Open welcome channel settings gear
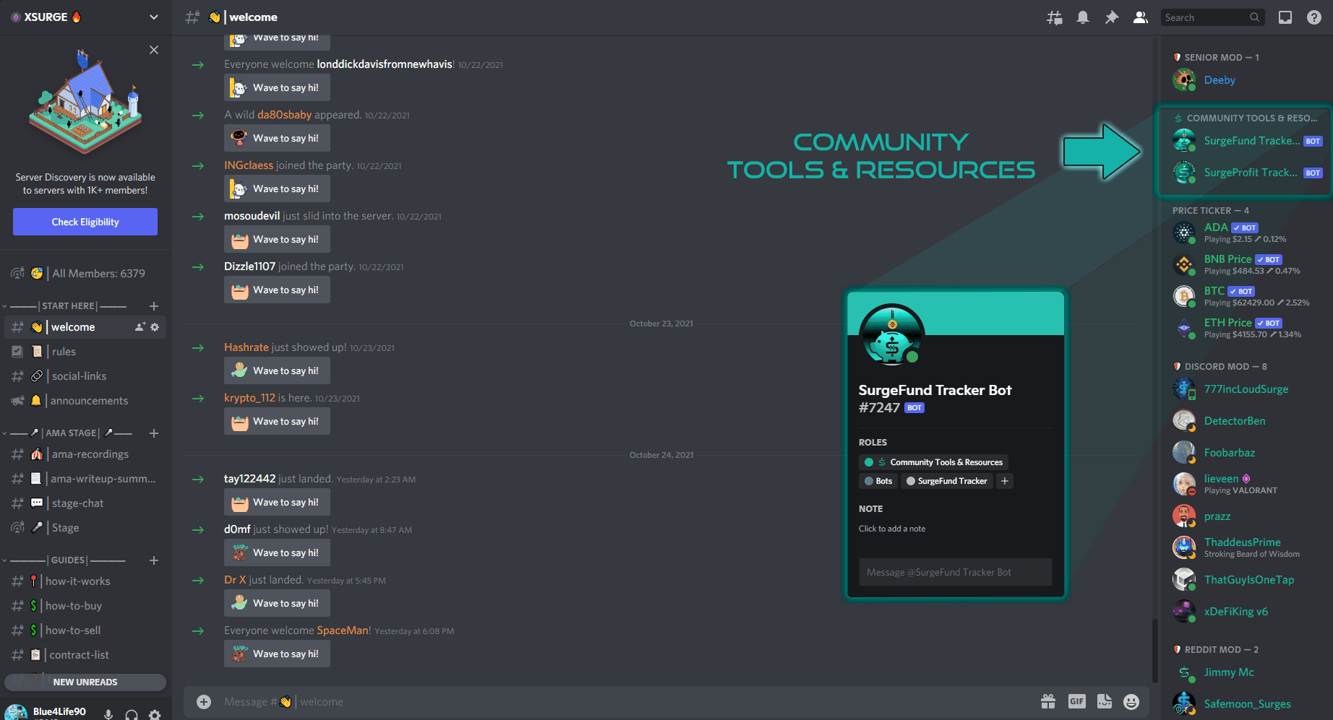The image size is (1333, 720). 155,327
